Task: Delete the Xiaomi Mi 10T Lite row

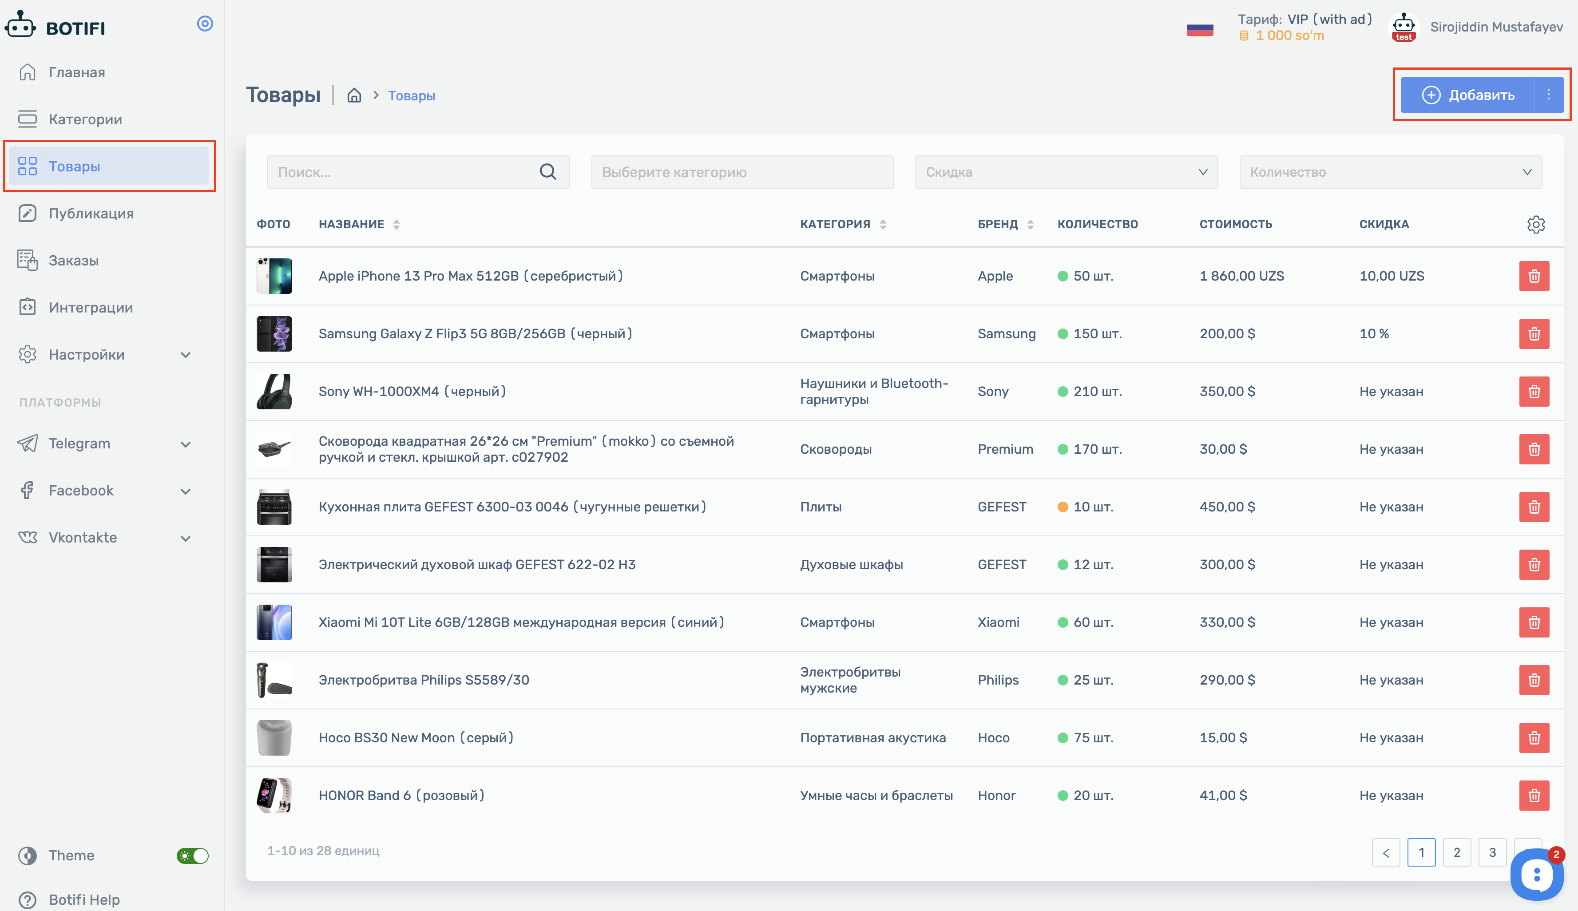Action: (x=1534, y=622)
